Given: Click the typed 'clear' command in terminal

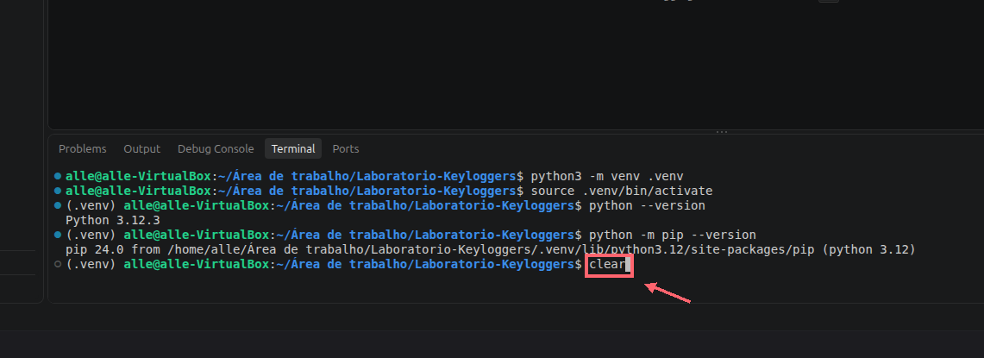Looking at the screenshot, I should click(x=607, y=265).
